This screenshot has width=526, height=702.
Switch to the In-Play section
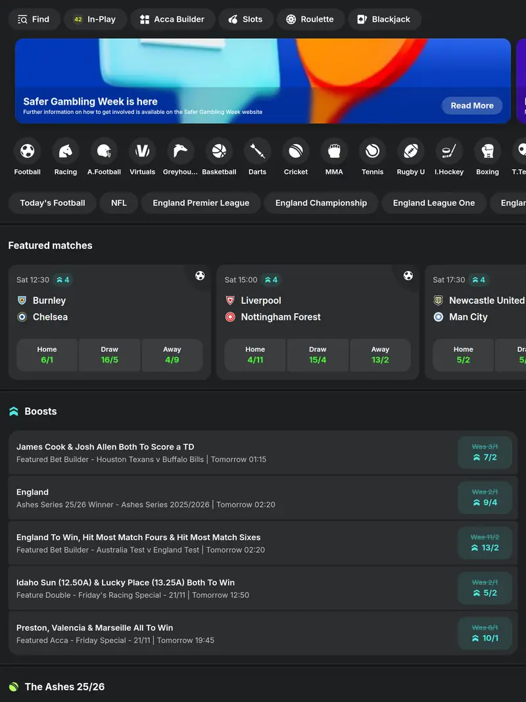pos(95,19)
